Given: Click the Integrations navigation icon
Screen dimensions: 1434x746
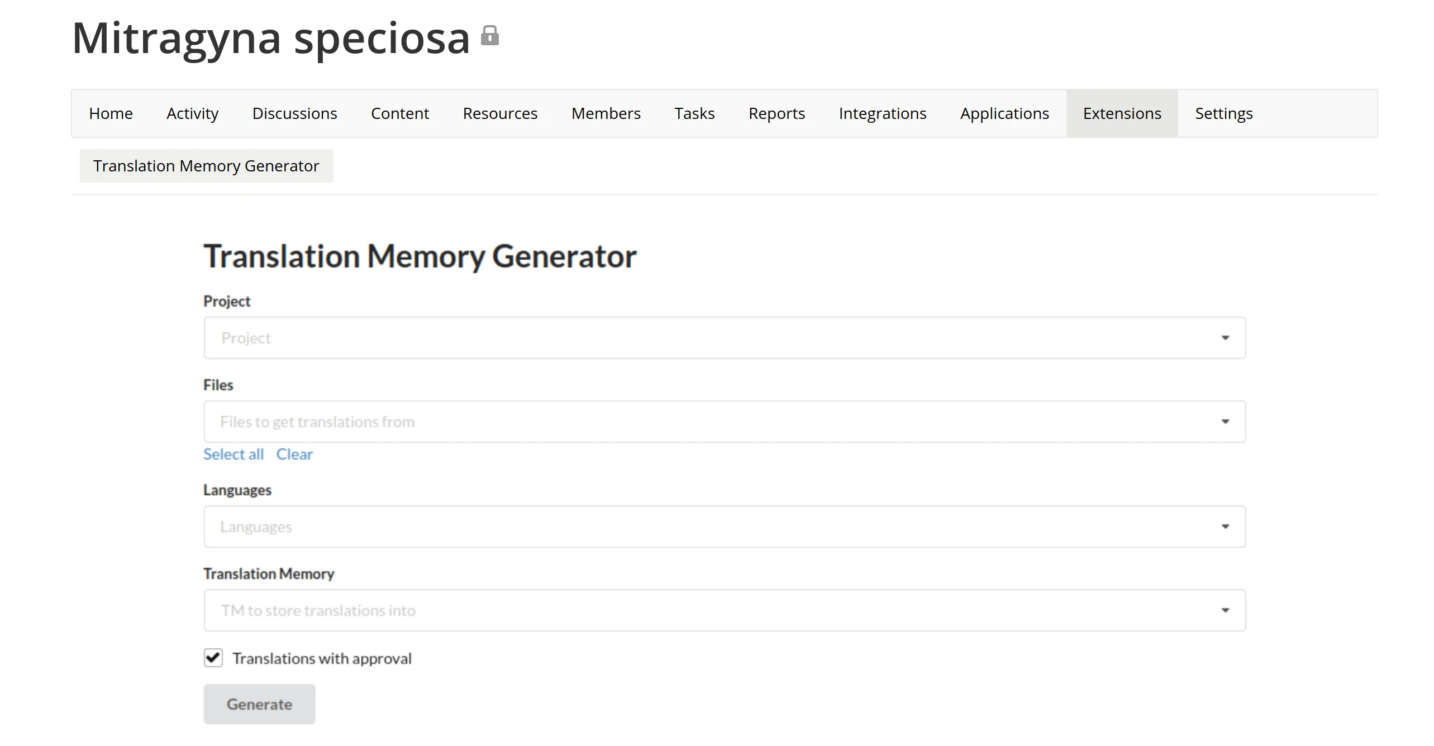Looking at the screenshot, I should point(882,113).
